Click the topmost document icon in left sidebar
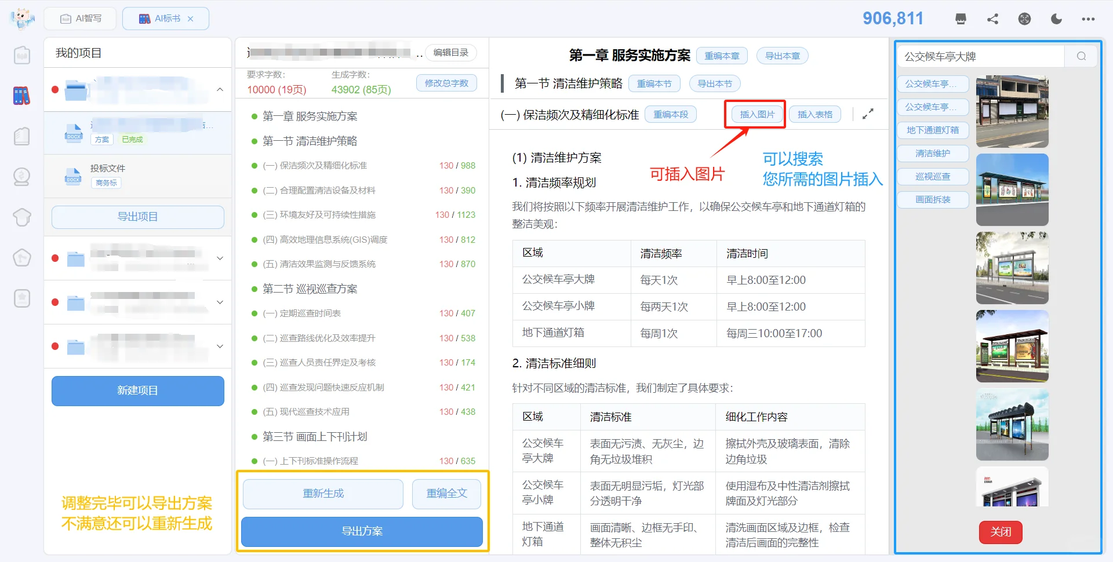The width and height of the screenshot is (1113, 562). pyautogui.click(x=21, y=55)
